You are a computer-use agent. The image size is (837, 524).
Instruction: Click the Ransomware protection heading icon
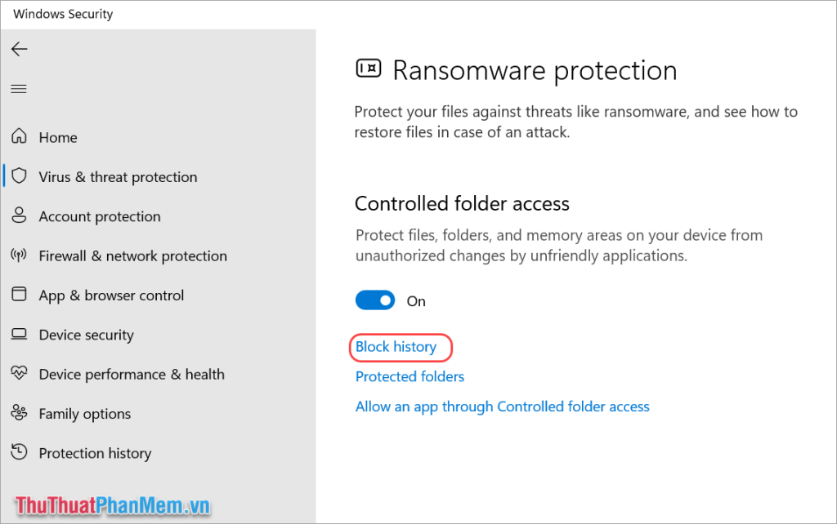pyautogui.click(x=369, y=69)
